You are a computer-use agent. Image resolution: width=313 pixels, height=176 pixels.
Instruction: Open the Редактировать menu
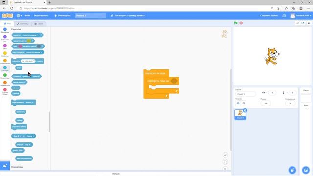point(41,15)
